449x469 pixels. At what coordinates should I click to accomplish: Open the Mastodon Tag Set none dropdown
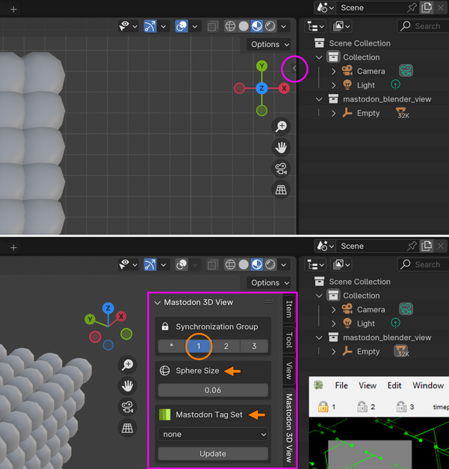coord(213,435)
